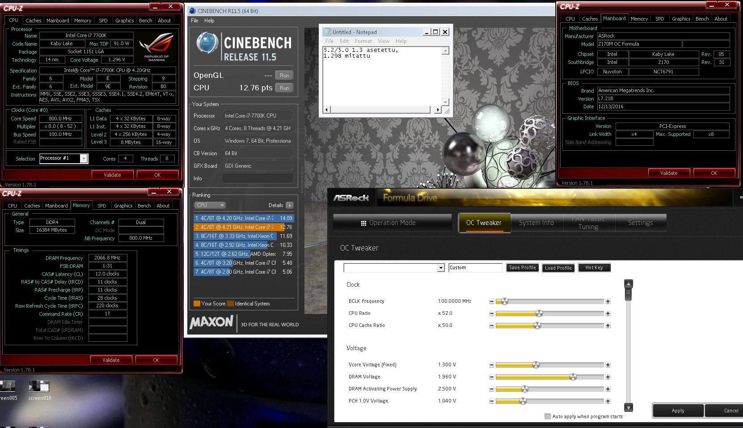The image size is (743, 428).
Task: Expand ranking Details arrow
Action: [x=290, y=205]
